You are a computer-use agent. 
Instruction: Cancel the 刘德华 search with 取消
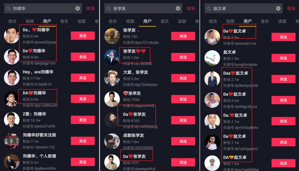[91, 9]
